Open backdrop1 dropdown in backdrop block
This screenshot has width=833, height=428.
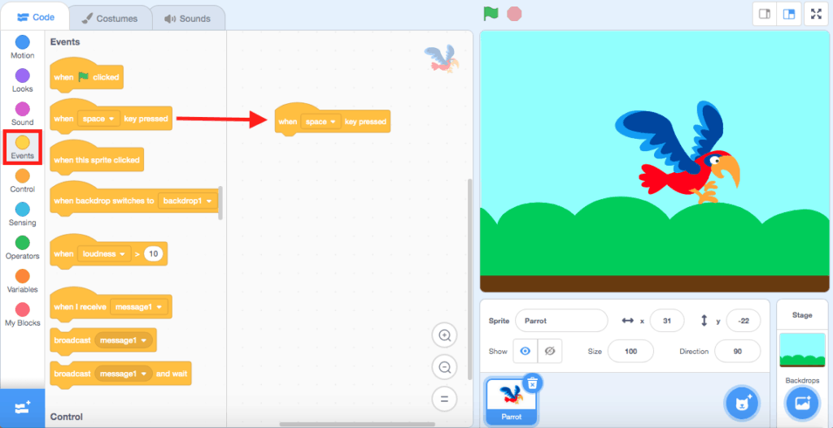click(188, 201)
